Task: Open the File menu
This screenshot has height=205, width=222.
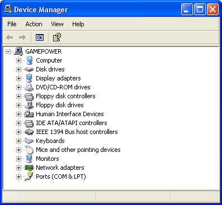Action: tap(12, 24)
